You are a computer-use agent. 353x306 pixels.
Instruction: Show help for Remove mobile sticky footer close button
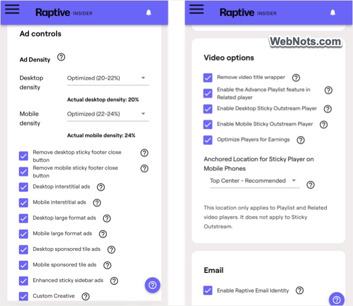(x=144, y=168)
